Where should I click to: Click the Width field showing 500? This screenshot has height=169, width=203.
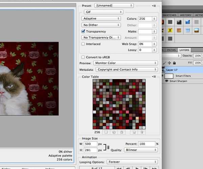[x=90, y=144]
